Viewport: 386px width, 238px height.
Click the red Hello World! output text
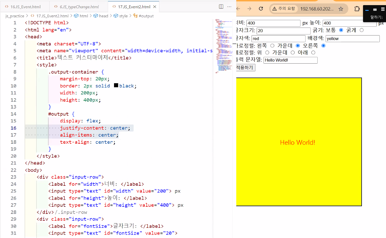tap(298, 143)
